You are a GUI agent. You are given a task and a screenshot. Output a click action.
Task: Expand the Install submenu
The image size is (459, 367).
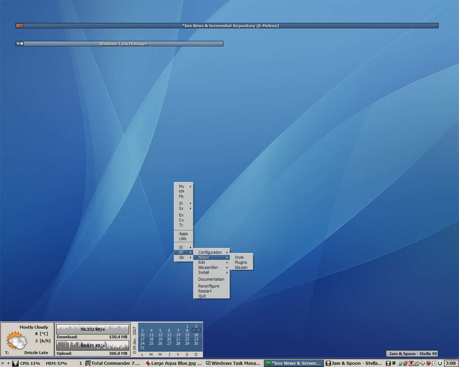[x=212, y=272]
